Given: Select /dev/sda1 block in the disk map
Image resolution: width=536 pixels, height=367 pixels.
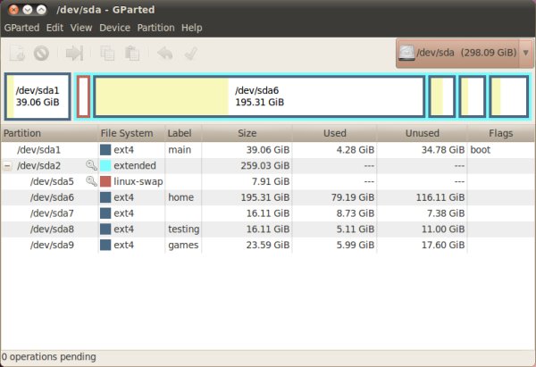Looking at the screenshot, I should tap(38, 96).
